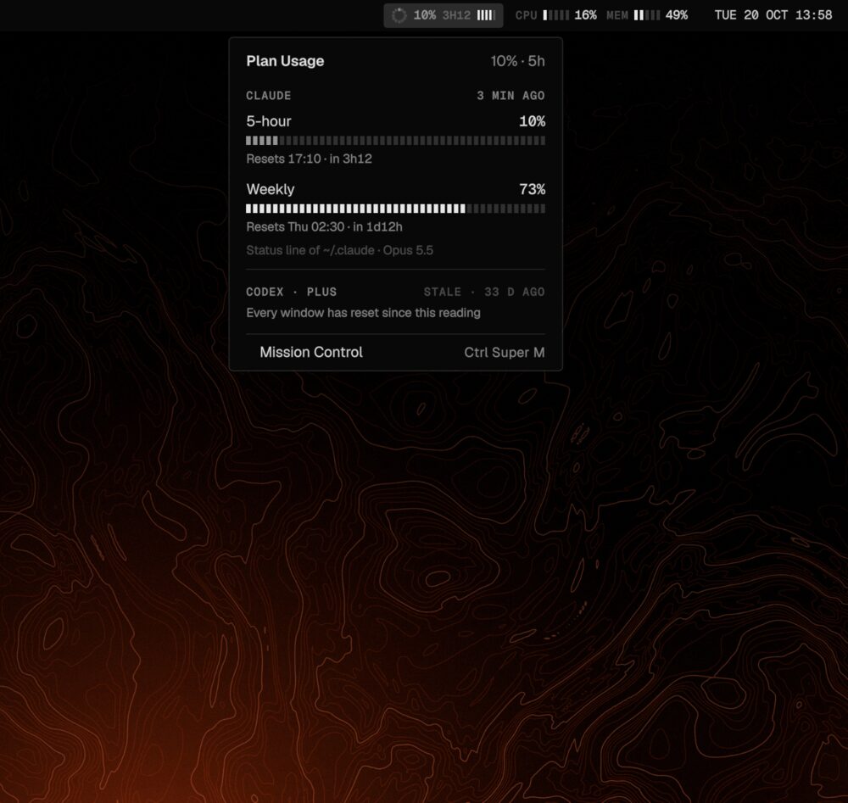Image resolution: width=848 pixels, height=803 pixels.
Task: Click the 49% memory value
Action: point(676,15)
